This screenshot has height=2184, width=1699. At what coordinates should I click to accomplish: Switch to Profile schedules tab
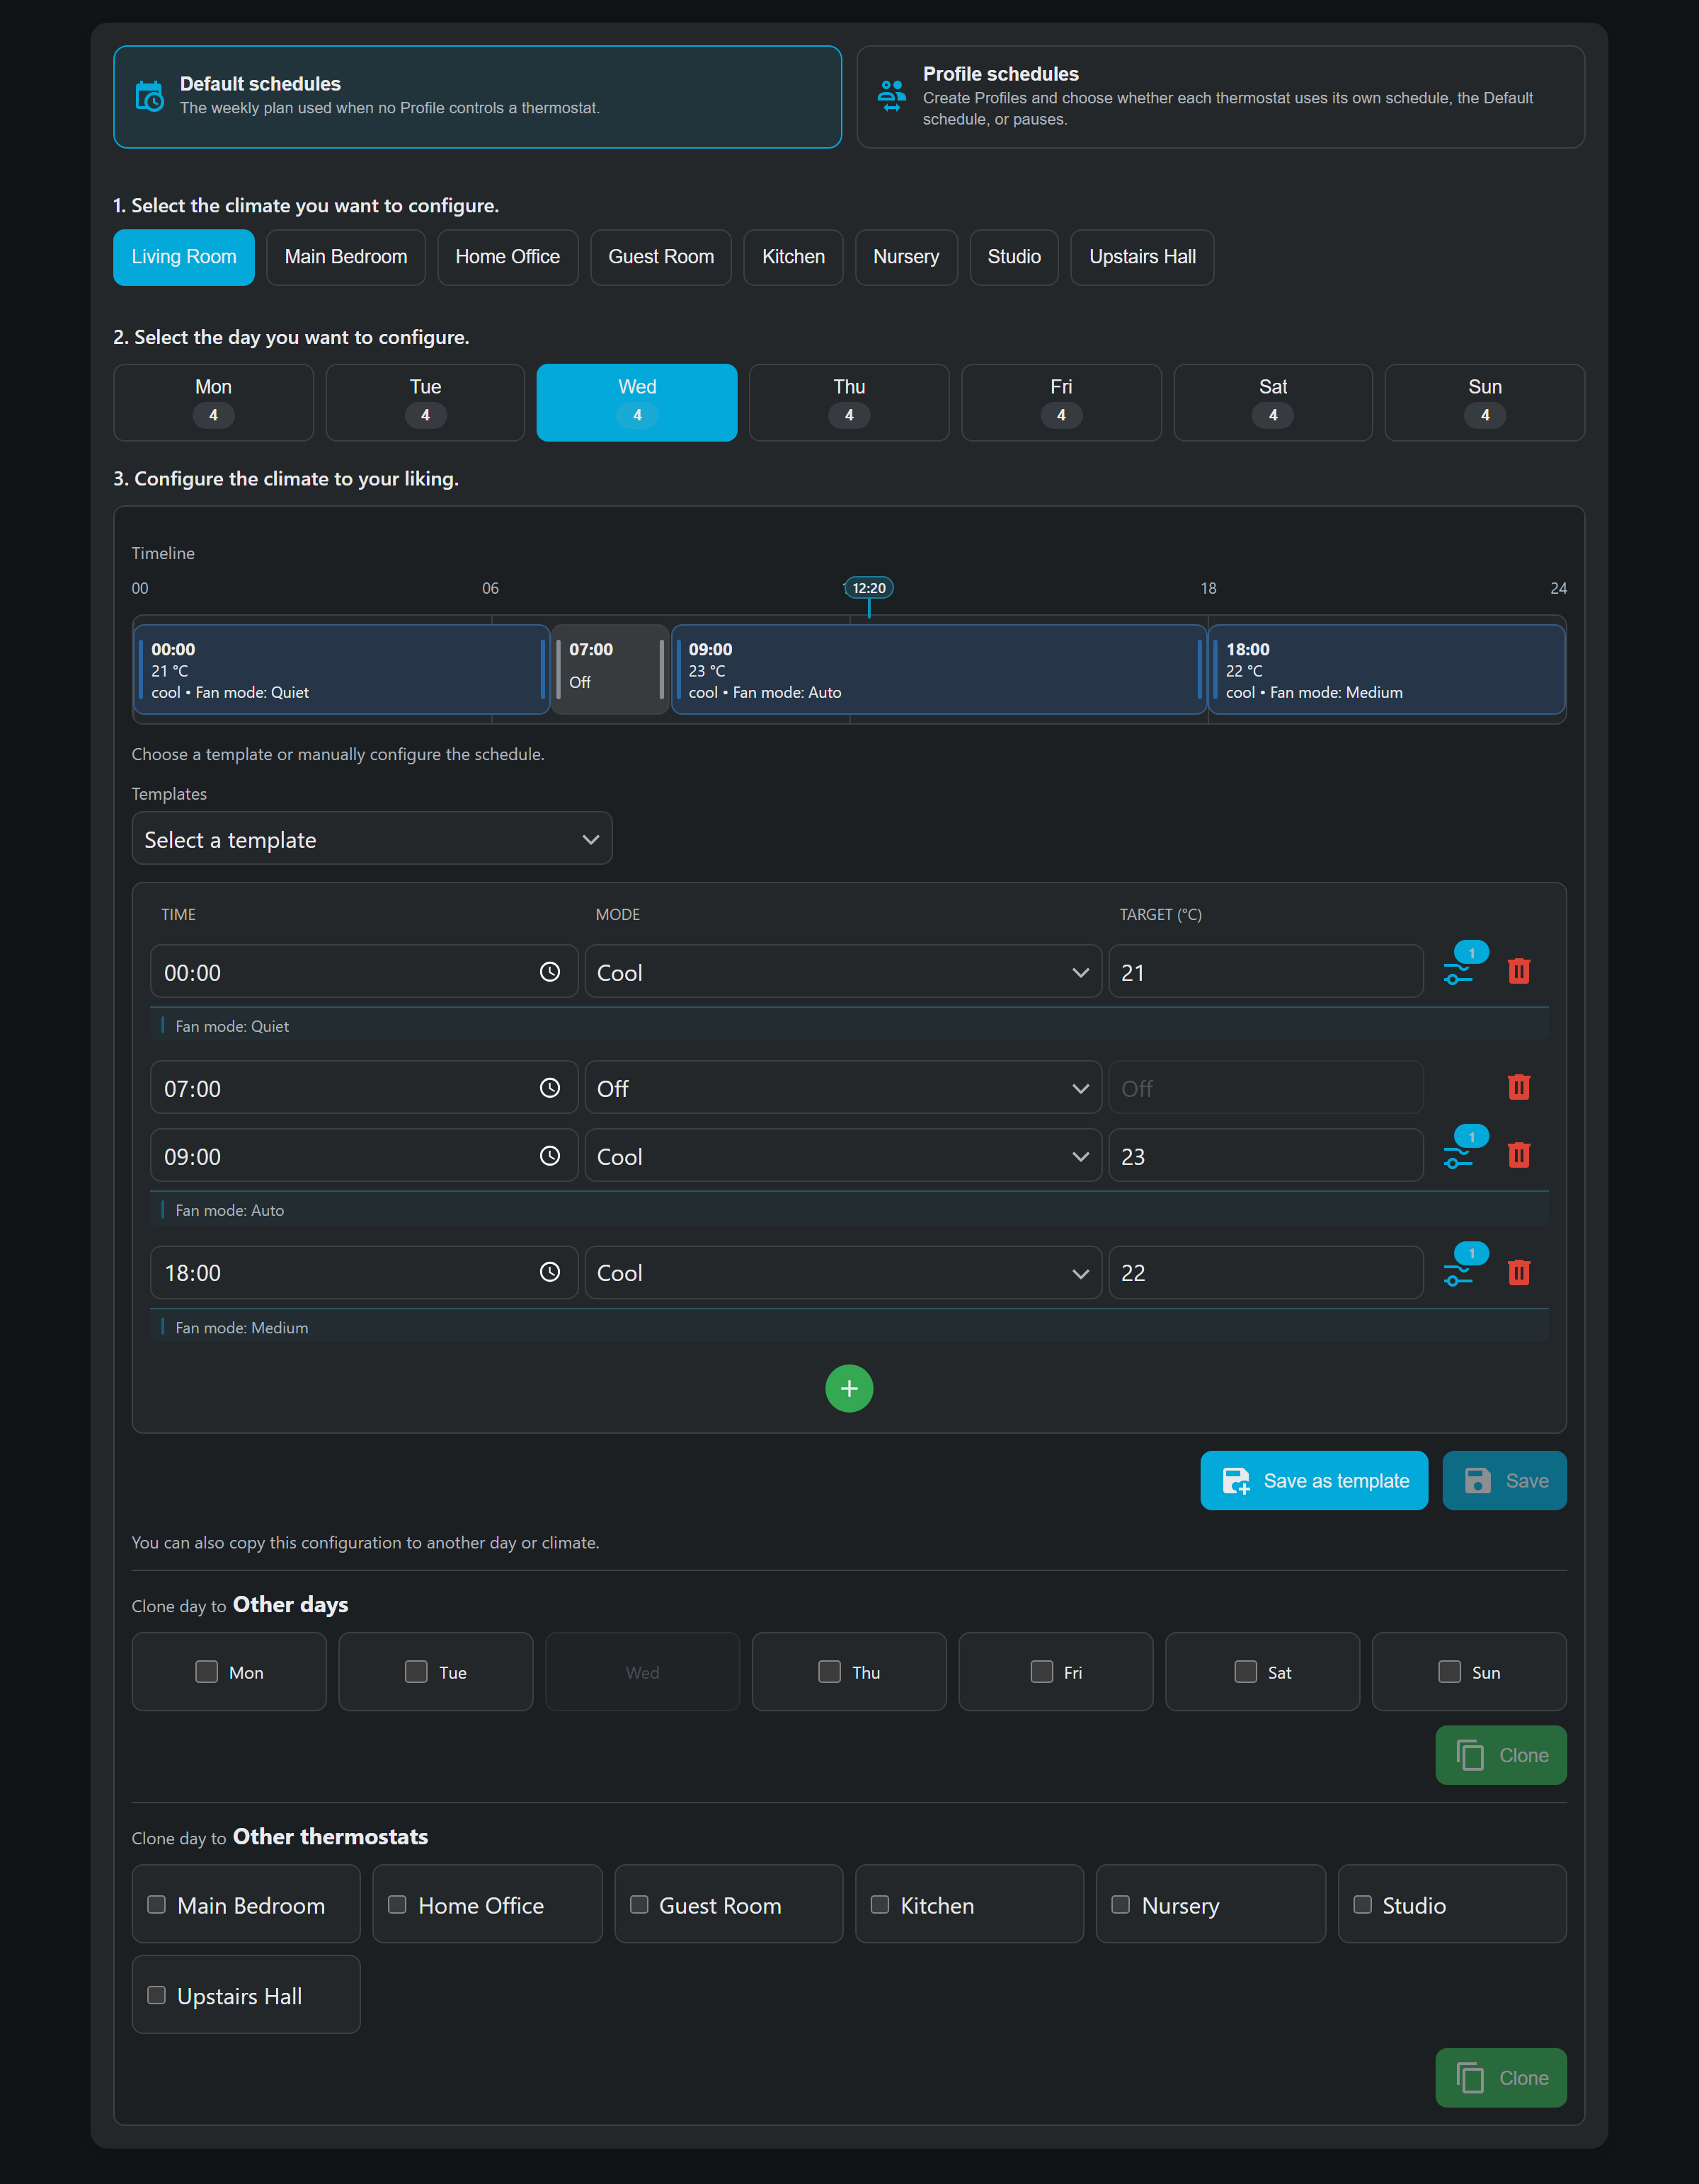click(1221, 97)
